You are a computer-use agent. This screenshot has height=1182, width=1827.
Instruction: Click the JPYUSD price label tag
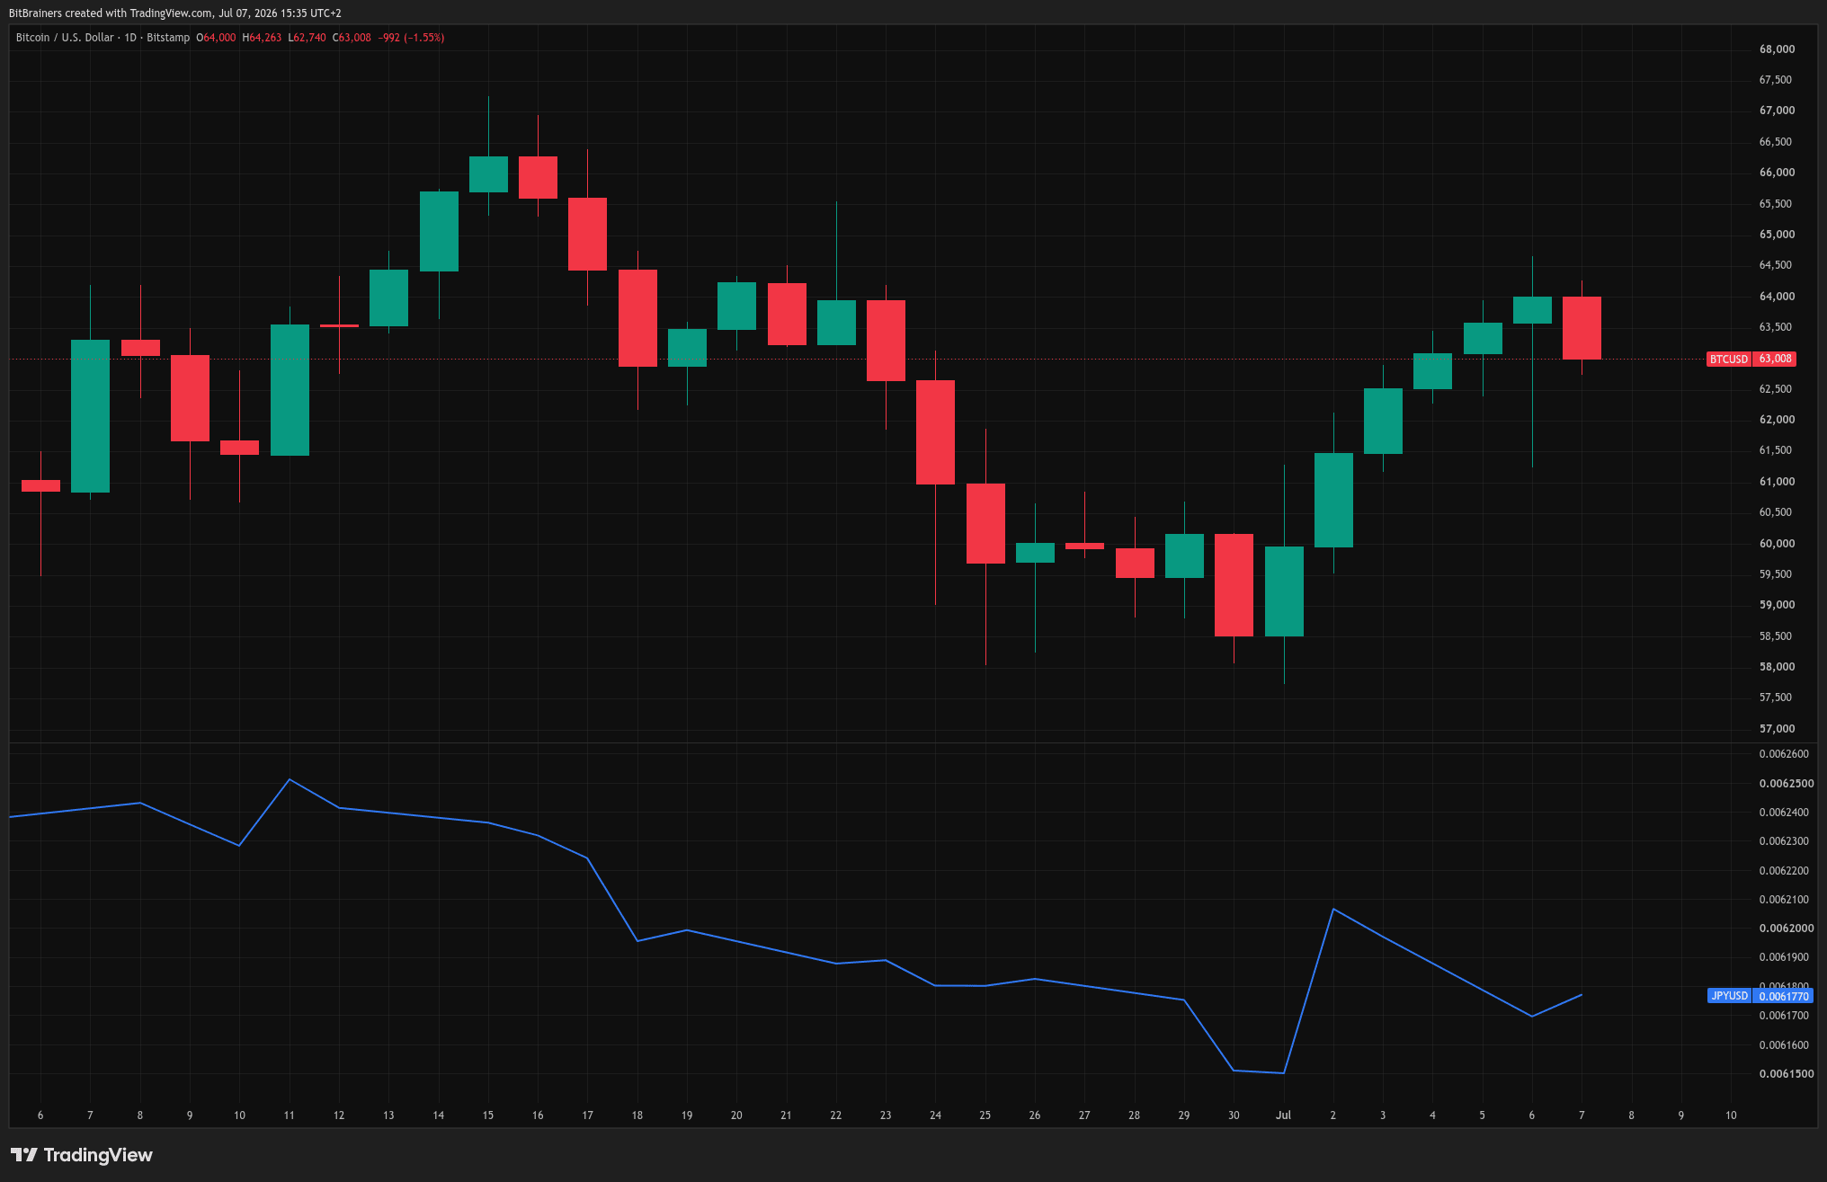[1760, 996]
